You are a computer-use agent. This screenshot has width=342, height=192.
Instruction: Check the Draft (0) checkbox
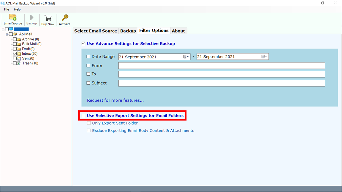pos(15,49)
